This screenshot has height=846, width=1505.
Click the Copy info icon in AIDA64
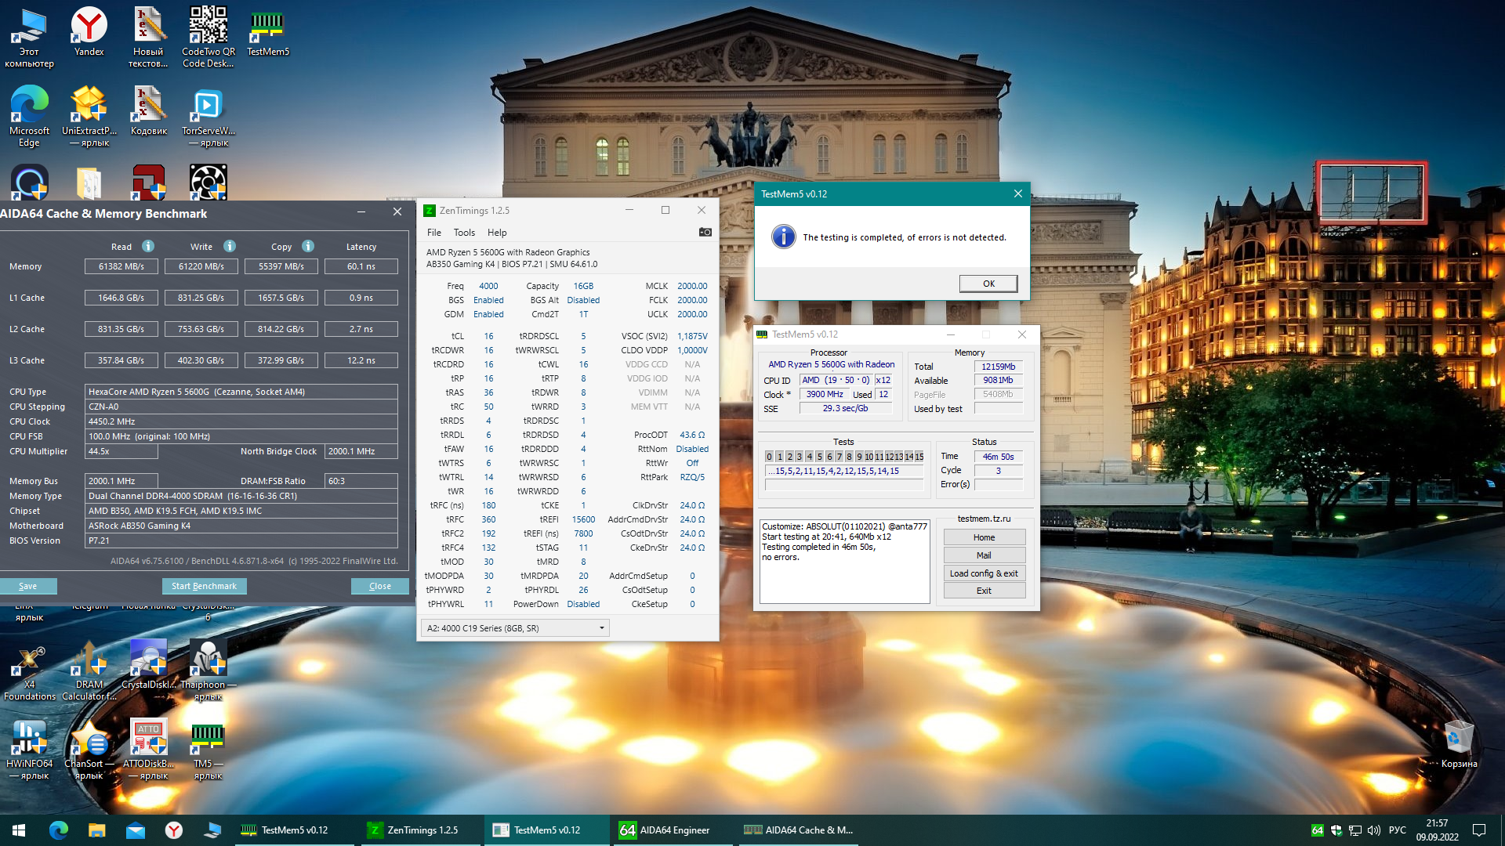click(308, 246)
